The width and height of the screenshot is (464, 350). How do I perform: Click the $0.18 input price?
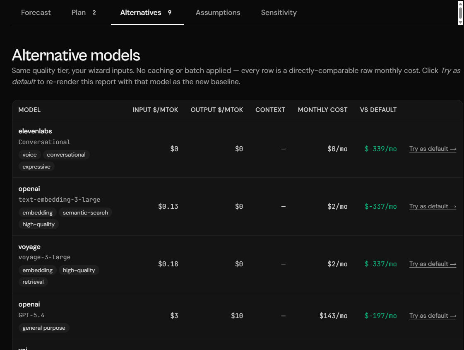(x=168, y=264)
